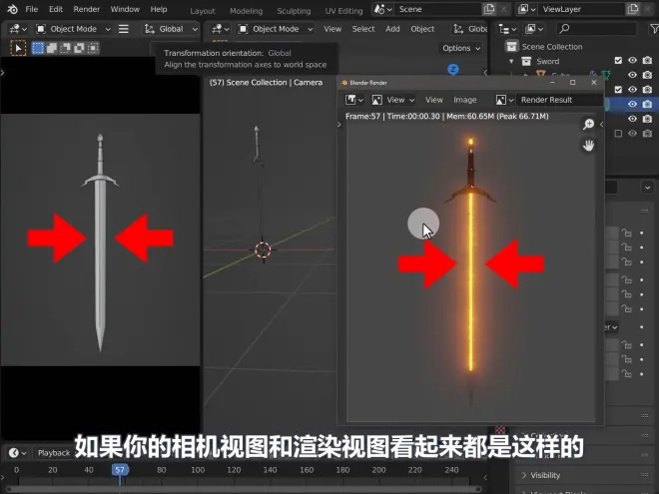Click the Scene Collection icon in Outliner
Viewport: 659px width, 494px height.
[511, 47]
